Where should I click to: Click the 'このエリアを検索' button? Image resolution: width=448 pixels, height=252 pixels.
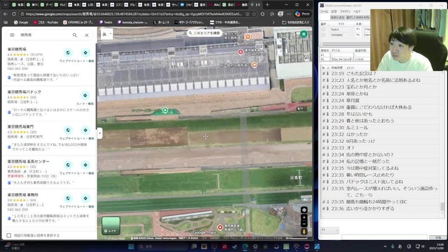[x=204, y=33]
